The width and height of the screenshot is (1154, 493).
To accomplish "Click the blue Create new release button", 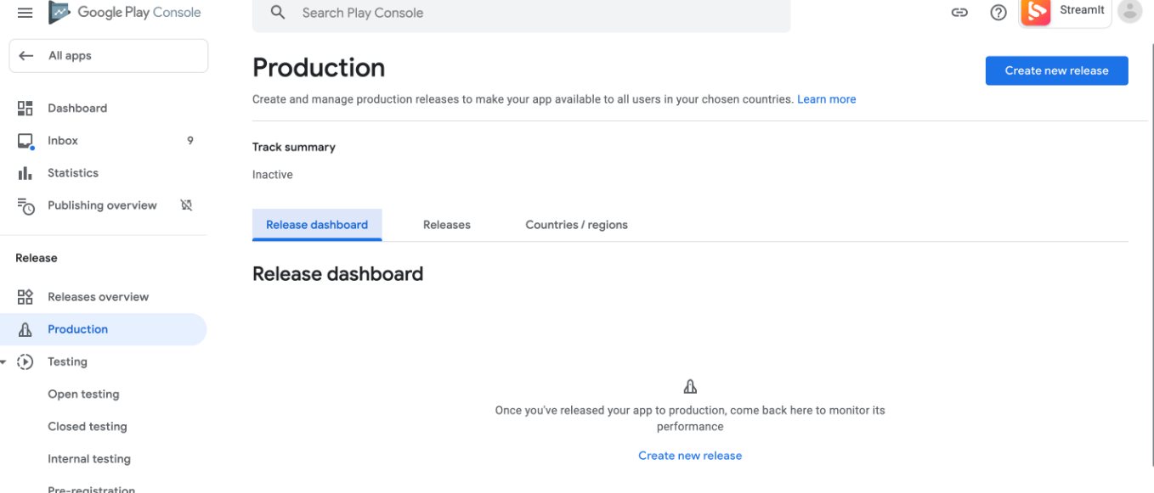I will tap(1056, 70).
